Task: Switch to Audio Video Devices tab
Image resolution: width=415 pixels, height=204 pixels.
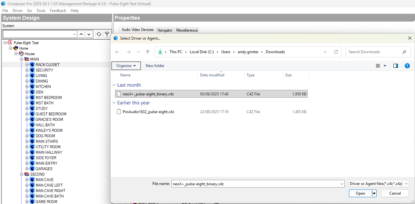Action: (x=138, y=30)
